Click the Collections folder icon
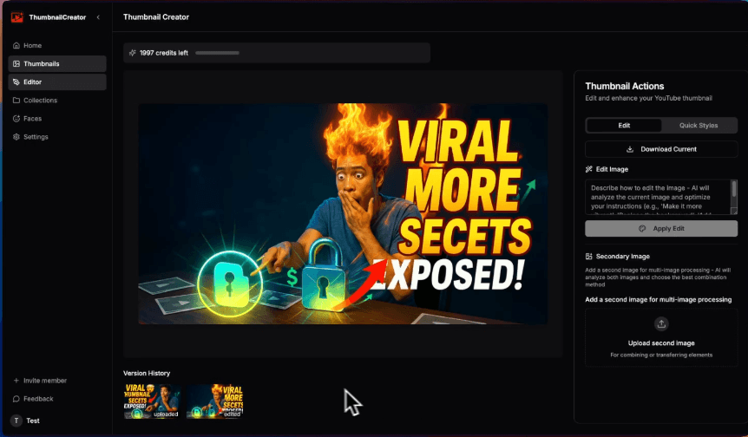Viewport: 748px width, 437px height. click(x=16, y=101)
